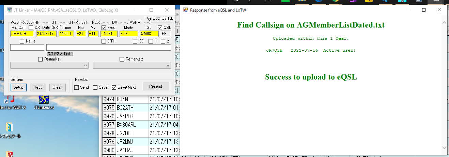Minimize the JT_Linker window
449x157 pixels.
pyautogui.click(x=136, y=10)
